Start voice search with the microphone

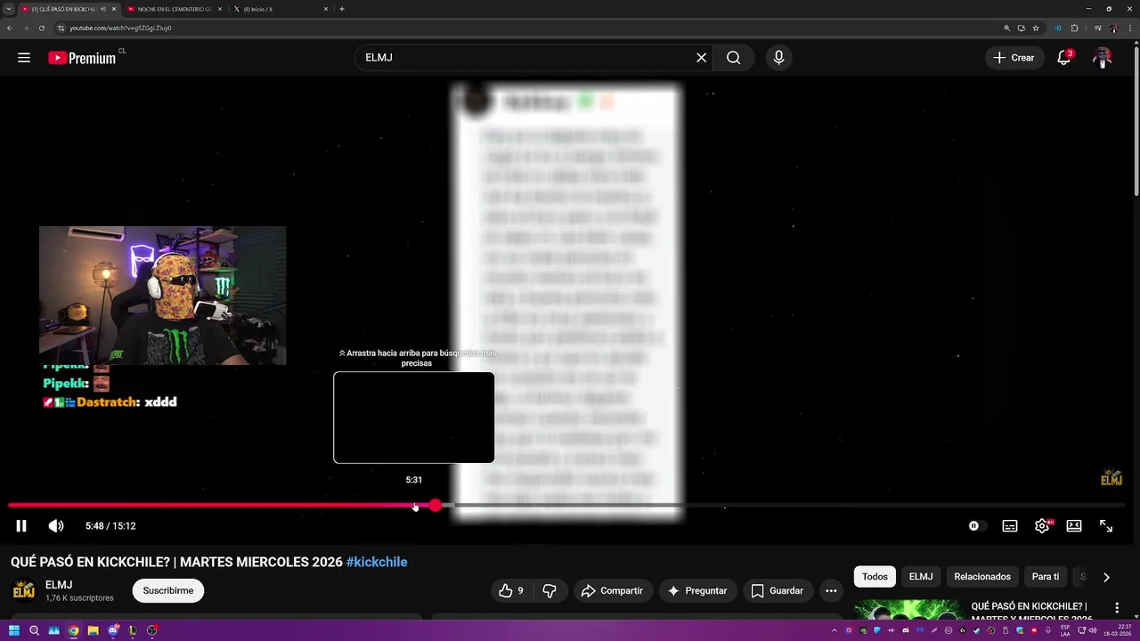coord(778,58)
